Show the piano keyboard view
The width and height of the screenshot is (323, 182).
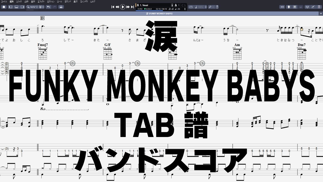coord(295,7)
